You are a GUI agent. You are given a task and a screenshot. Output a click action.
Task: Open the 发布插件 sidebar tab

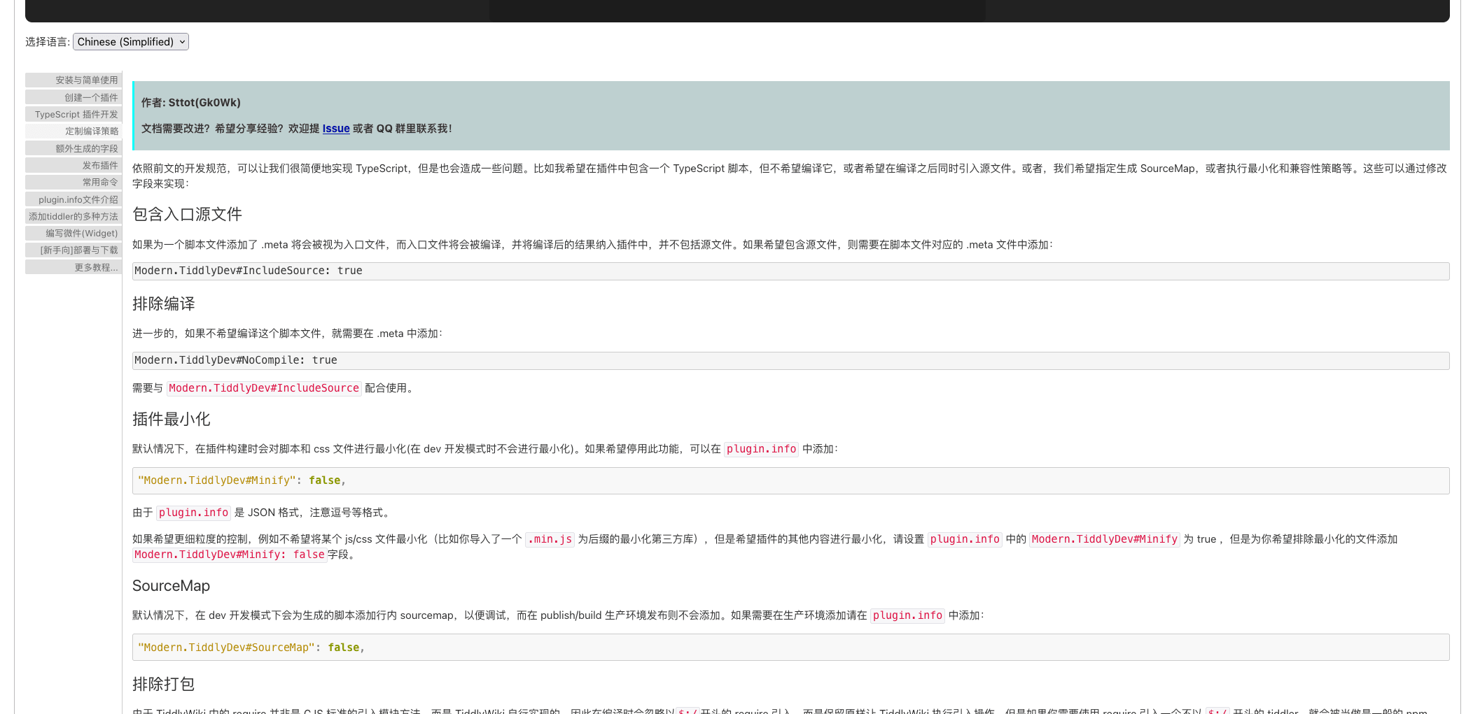[74, 165]
